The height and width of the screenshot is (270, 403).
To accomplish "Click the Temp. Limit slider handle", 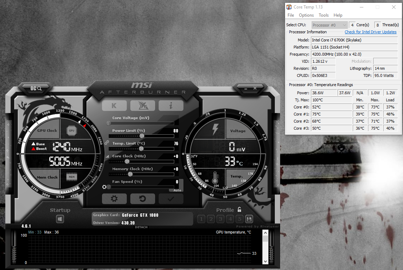I will tap(141, 148).
